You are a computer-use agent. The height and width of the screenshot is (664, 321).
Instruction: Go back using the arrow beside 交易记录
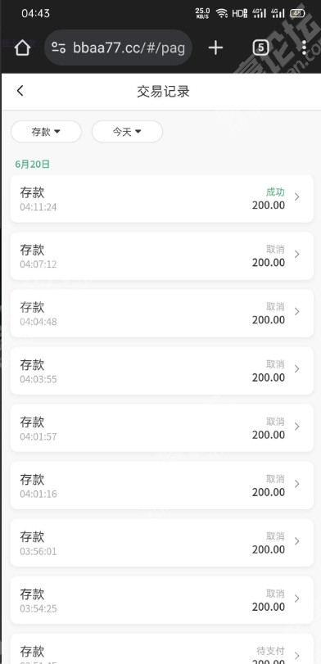[20, 91]
